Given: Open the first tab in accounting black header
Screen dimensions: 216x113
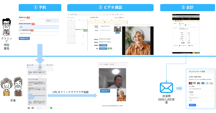Looking at the screenshot, I should pyautogui.click(x=176, y=19).
